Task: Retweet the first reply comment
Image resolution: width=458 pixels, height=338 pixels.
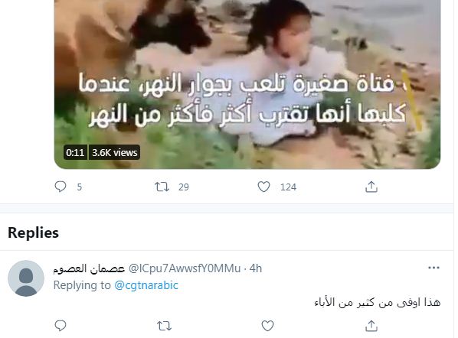Action: click(x=164, y=326)
